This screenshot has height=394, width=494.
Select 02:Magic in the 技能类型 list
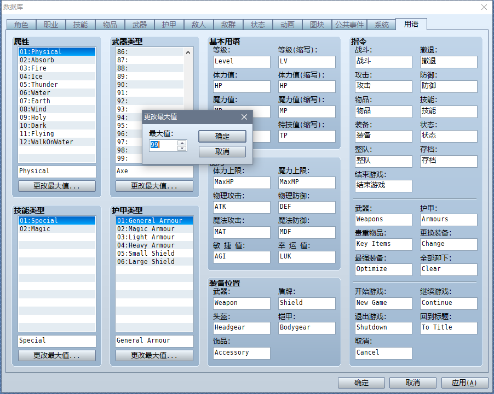point(57,229)
